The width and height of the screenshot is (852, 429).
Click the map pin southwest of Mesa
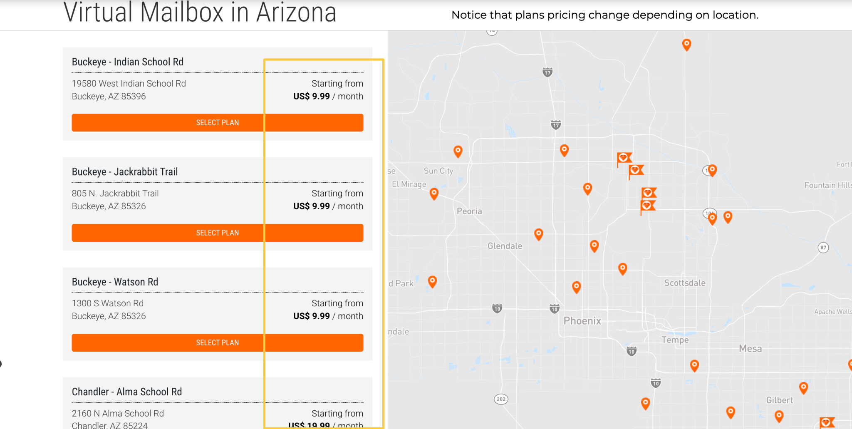point(694,365)
